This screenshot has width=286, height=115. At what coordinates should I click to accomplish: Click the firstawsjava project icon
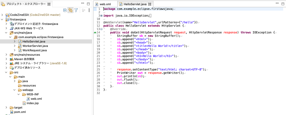point(7,19)
